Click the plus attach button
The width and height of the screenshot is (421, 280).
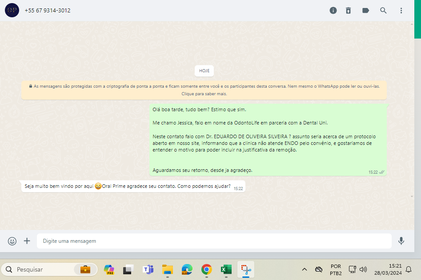click(27, 241)
